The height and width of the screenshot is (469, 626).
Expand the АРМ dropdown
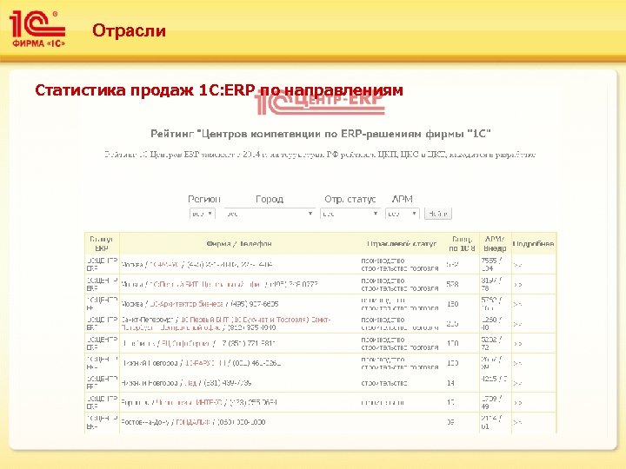(x=402, y=214)
